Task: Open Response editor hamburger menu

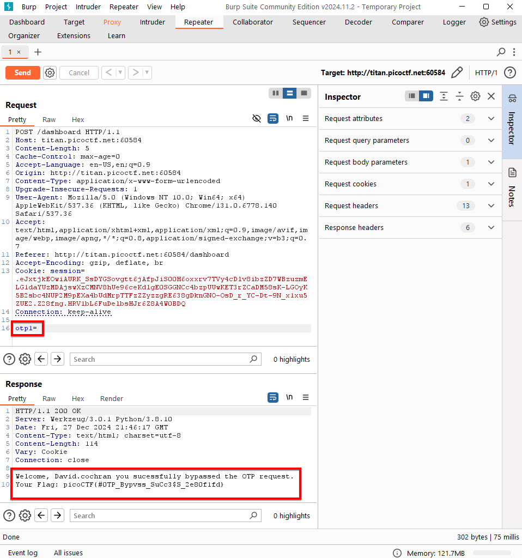Action: (x=306, y=397)
